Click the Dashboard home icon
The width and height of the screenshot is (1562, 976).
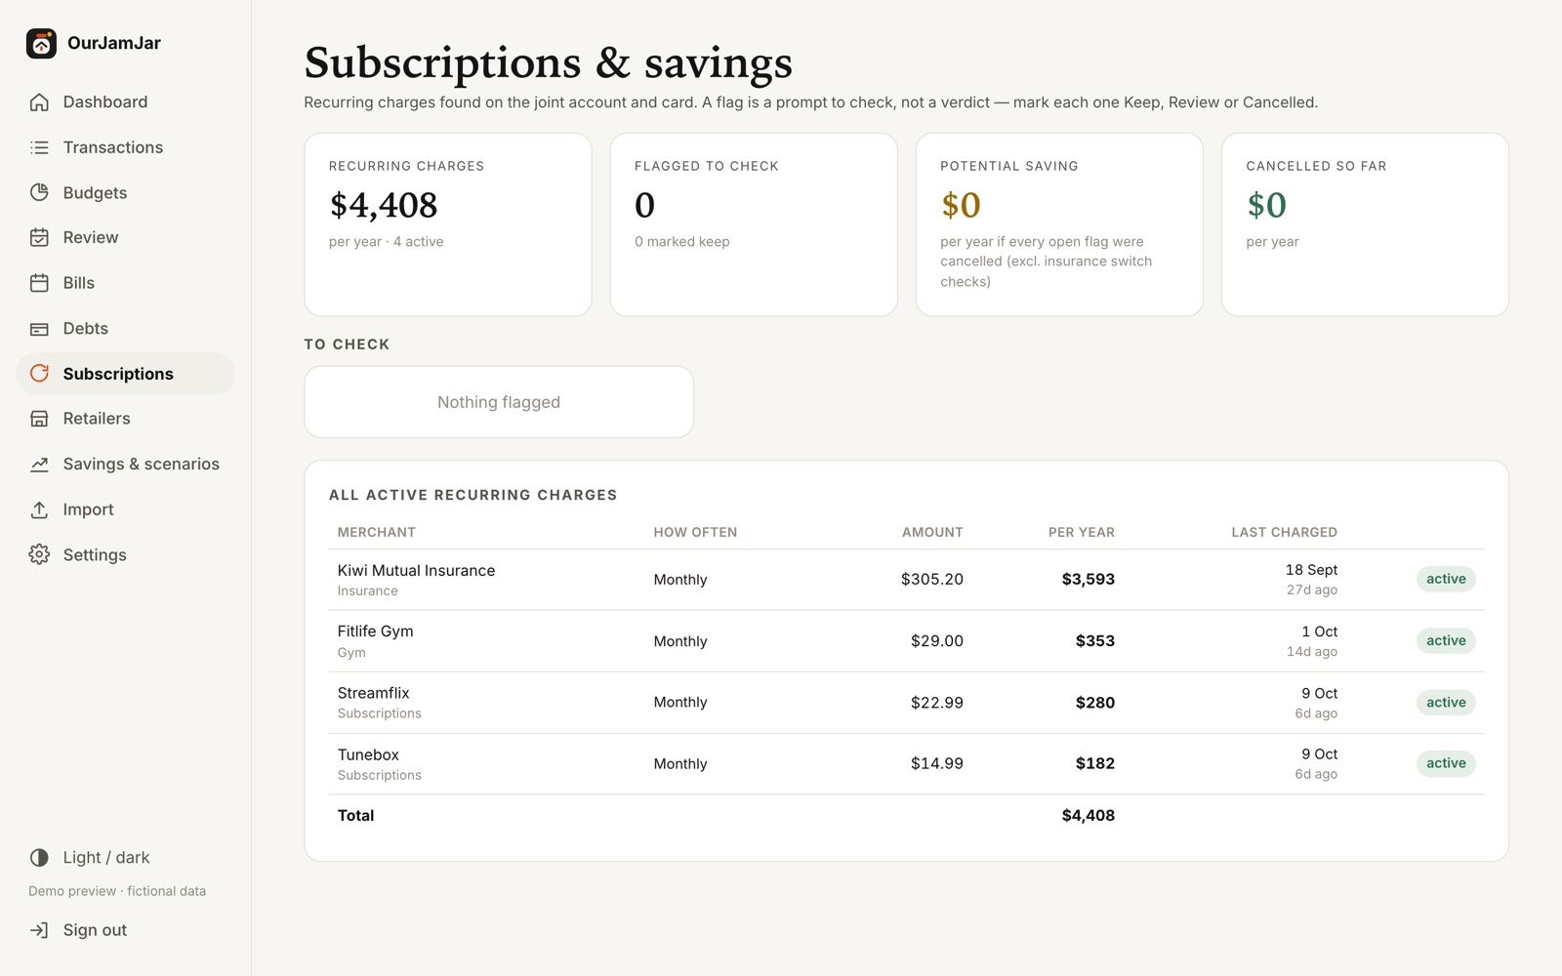pyautogui.click(x=39, y=102)
